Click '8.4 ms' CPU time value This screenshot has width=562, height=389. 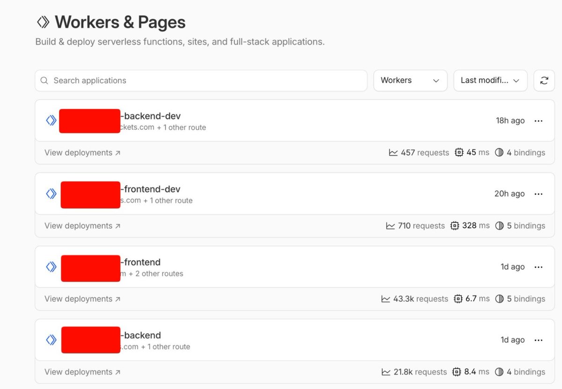pos(477,372)
